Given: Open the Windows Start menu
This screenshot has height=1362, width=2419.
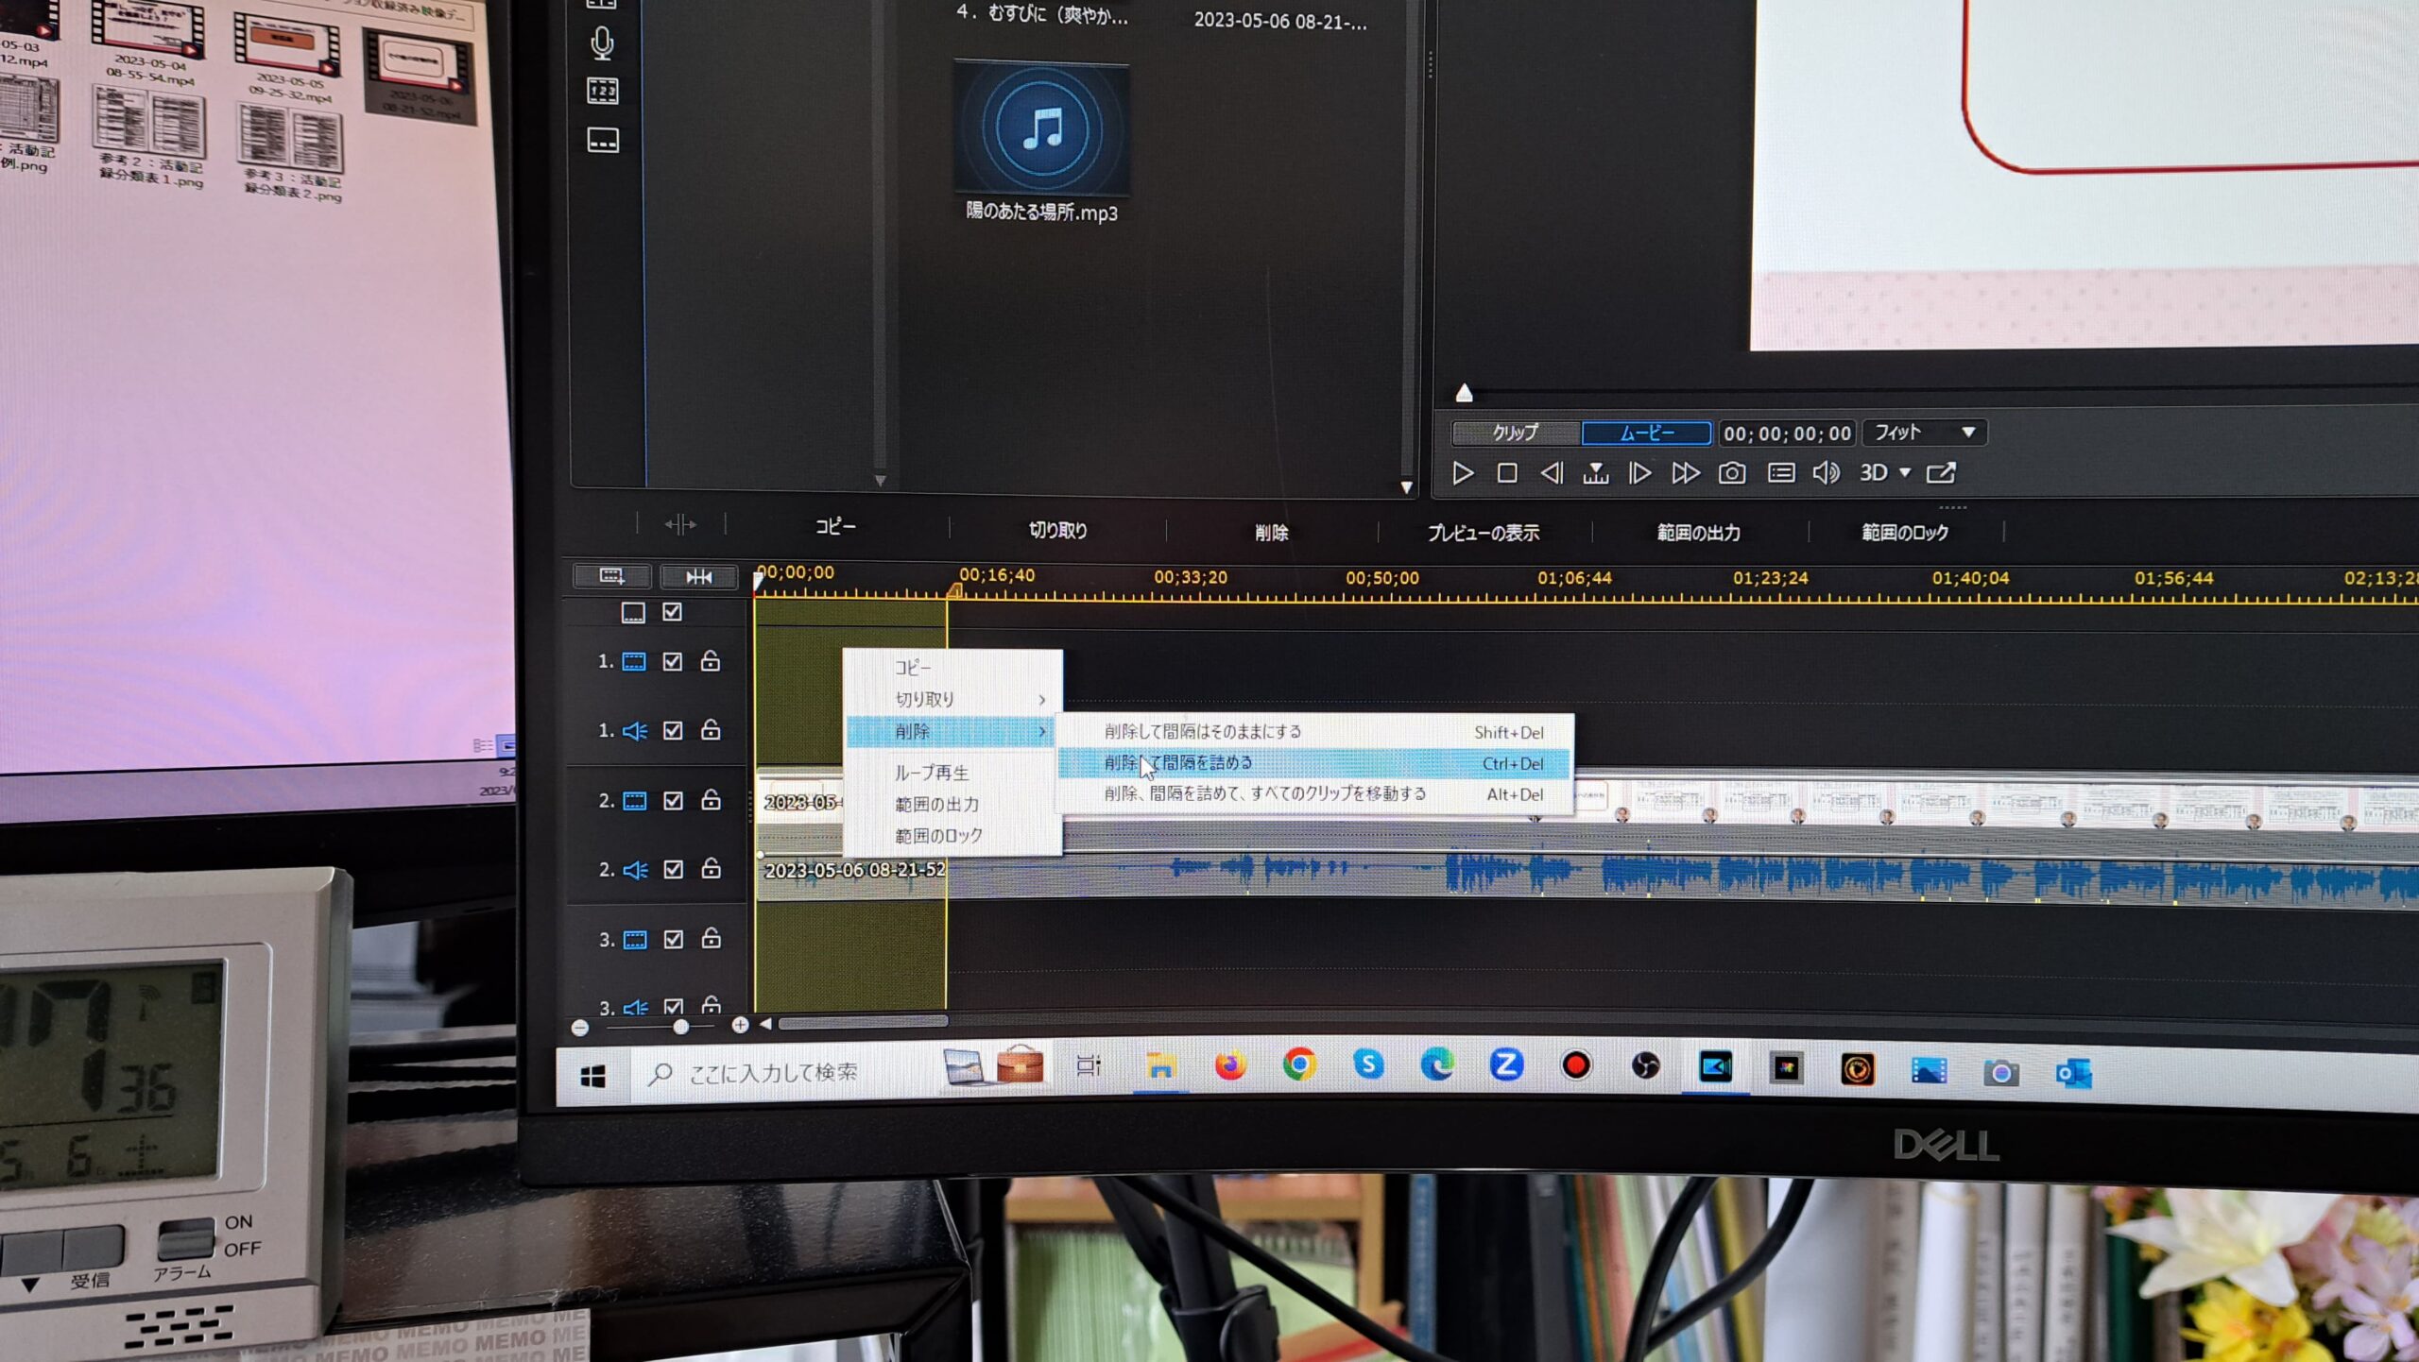Looking at the screenshot, I should point(592,1076).
